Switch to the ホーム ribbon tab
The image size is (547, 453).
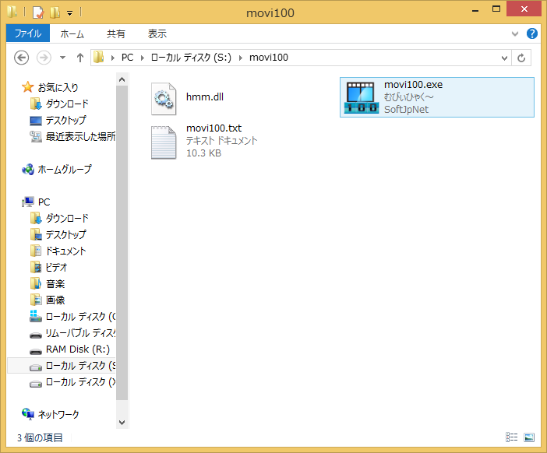tap(72, 33)
